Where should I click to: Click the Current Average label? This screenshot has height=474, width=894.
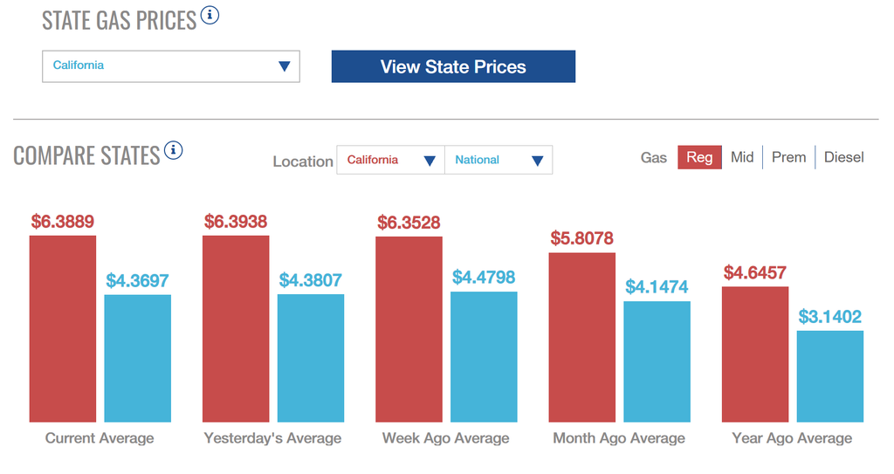tap(100, 438)
